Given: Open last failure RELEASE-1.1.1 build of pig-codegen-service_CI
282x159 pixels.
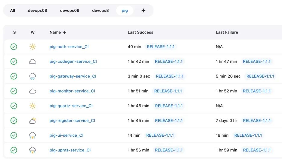Looking at the screenshot, I should (x=257, y=62).
